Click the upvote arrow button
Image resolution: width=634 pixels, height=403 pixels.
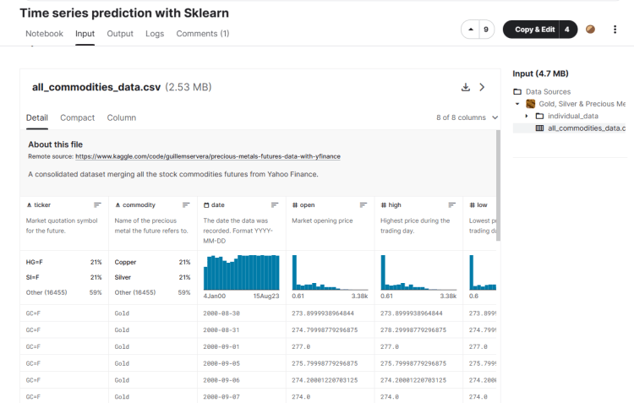pyautogui.click(x=470, y=30)
